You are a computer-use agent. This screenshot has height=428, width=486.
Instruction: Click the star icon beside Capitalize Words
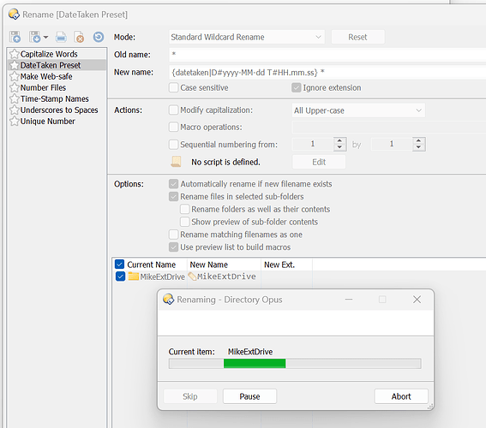(15, 54)
